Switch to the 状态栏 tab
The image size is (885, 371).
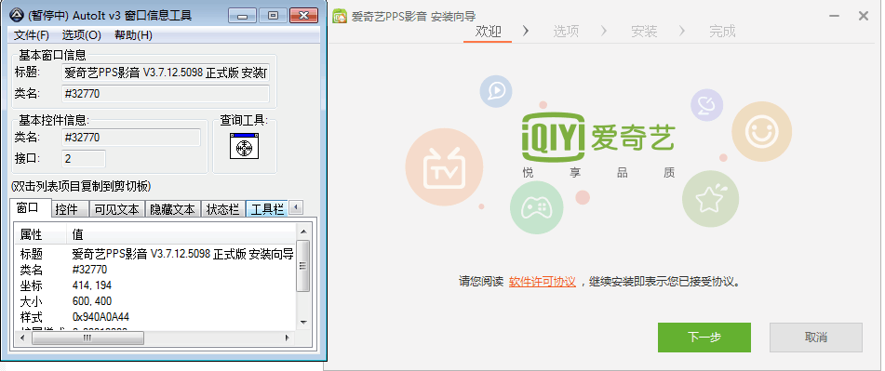click(223, 209)
